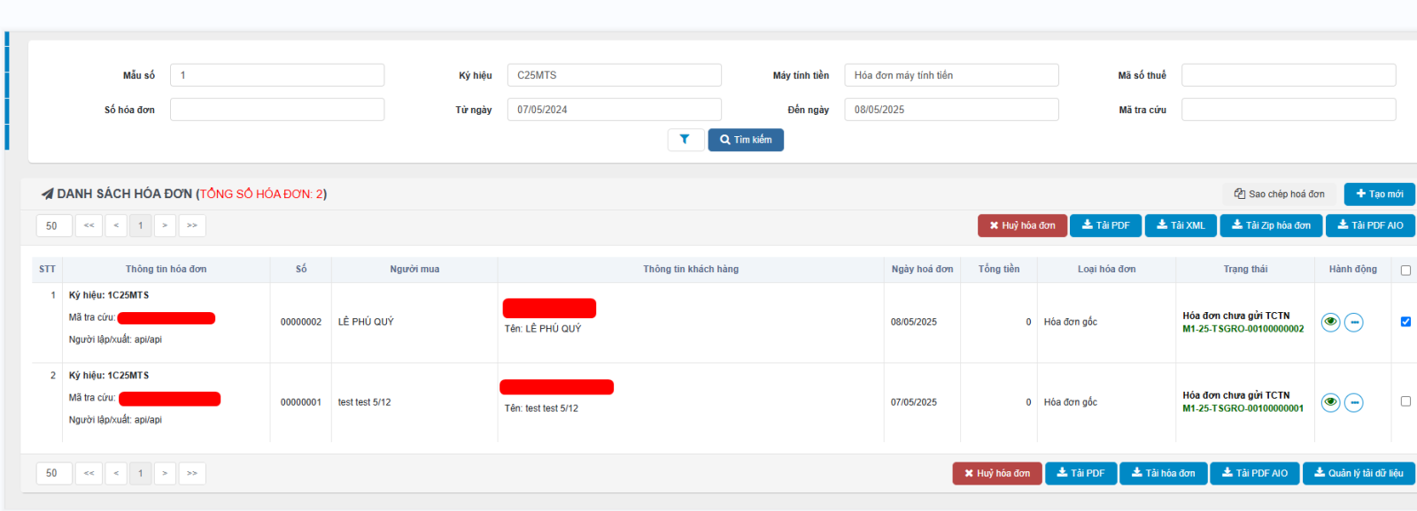
Task: Click the top red Huỷ hóa đơn button
Action: point(1022,225)
